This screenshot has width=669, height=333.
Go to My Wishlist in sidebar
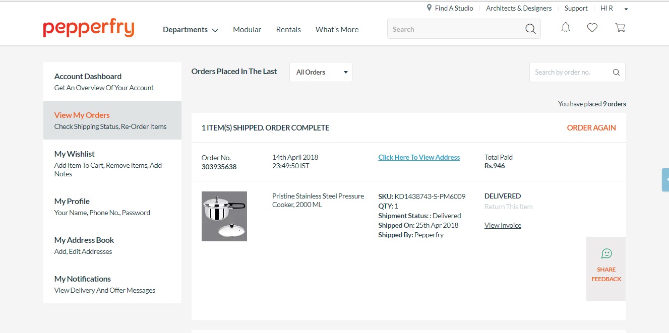[x=75, y=154]
